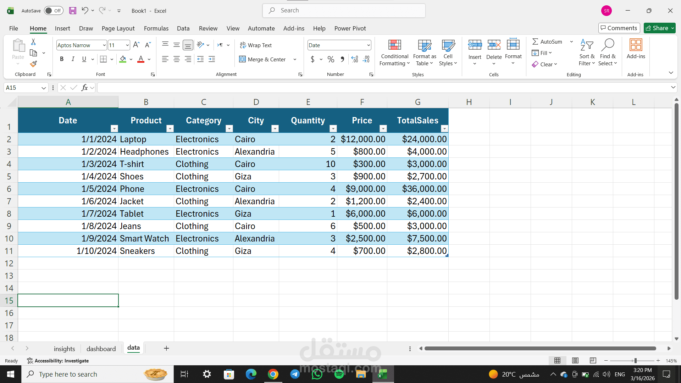The image size is (681, 383).
Task: Click the Conditional Formatting icon
Action: click(x=394, y=45)
